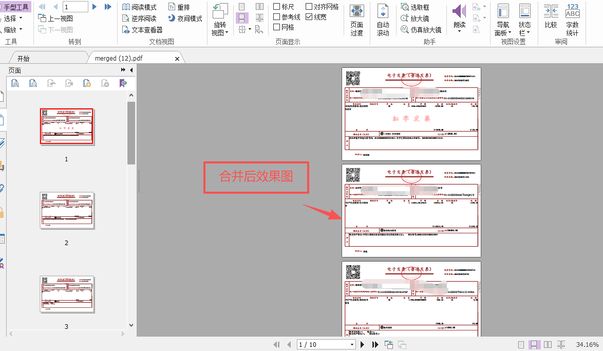Close the merged (12).pdf tab
This screenshot has width=603, height=351.
click(177, 59)
